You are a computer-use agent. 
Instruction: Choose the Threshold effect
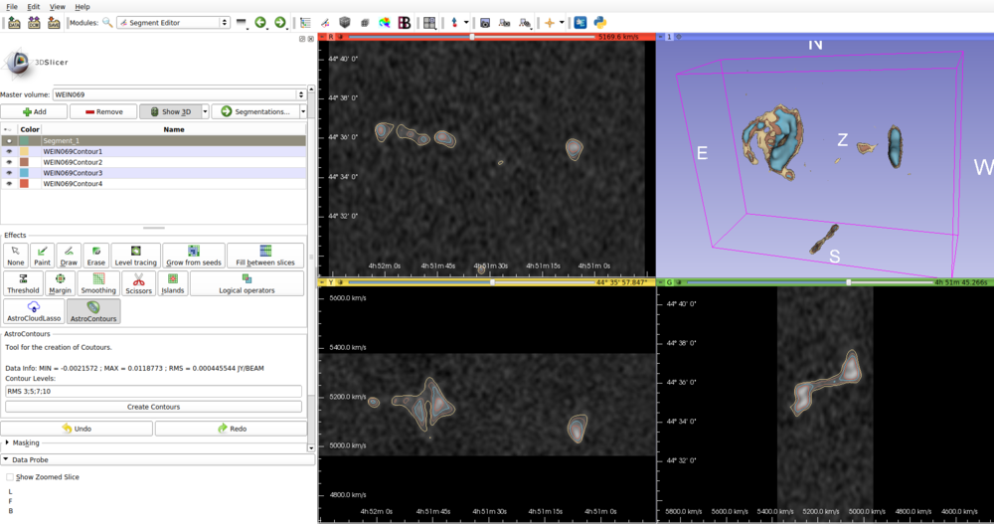coord(23,283)
